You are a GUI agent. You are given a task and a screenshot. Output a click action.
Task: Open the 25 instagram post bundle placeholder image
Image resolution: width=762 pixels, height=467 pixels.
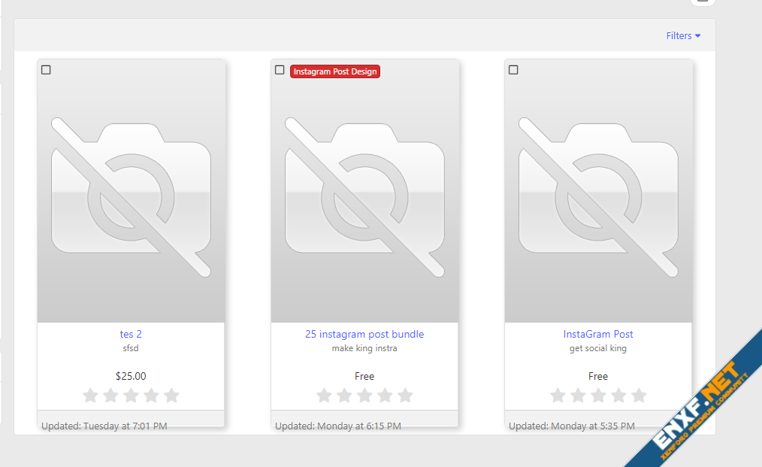[364, 196]
